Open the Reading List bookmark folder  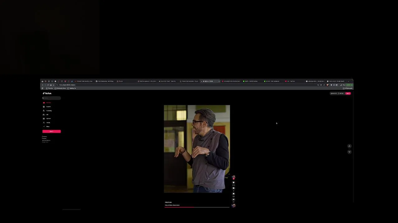click(72, 88)
